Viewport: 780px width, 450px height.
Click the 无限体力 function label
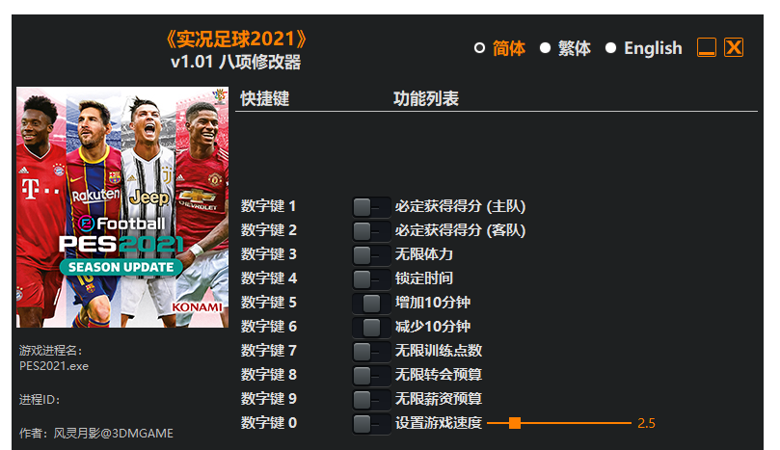(x=424, y=254)
